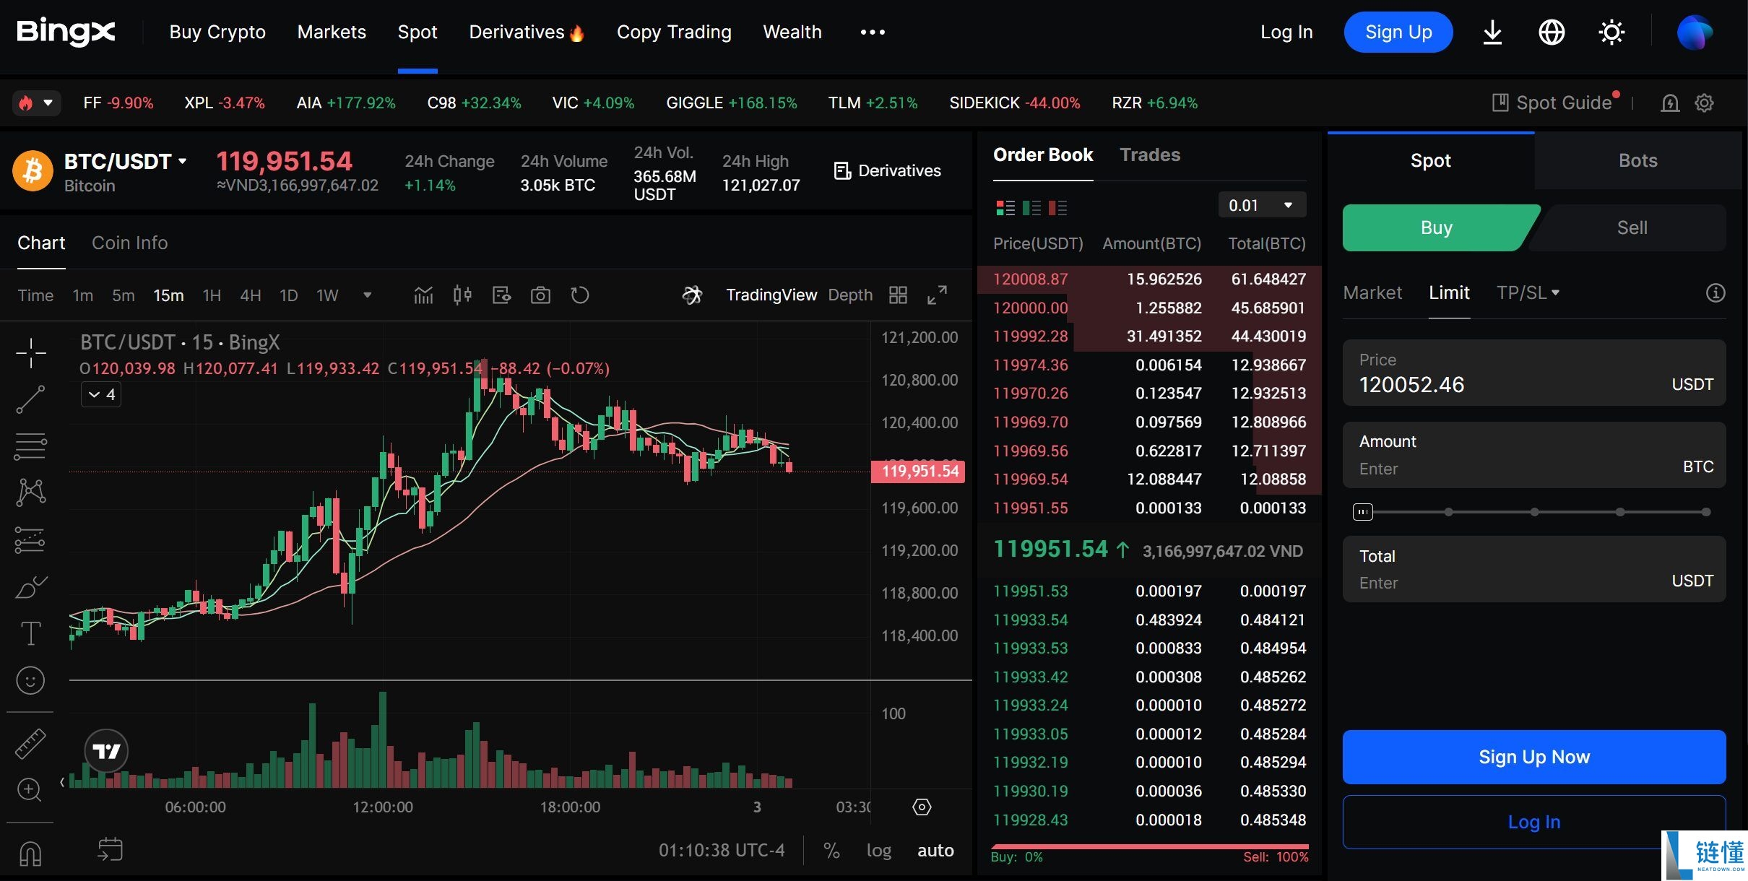Image resolution: width=1748 pixels, height=881 pixels.
Task: Toggle log scale on chart
Action: [x=878, y=851]
